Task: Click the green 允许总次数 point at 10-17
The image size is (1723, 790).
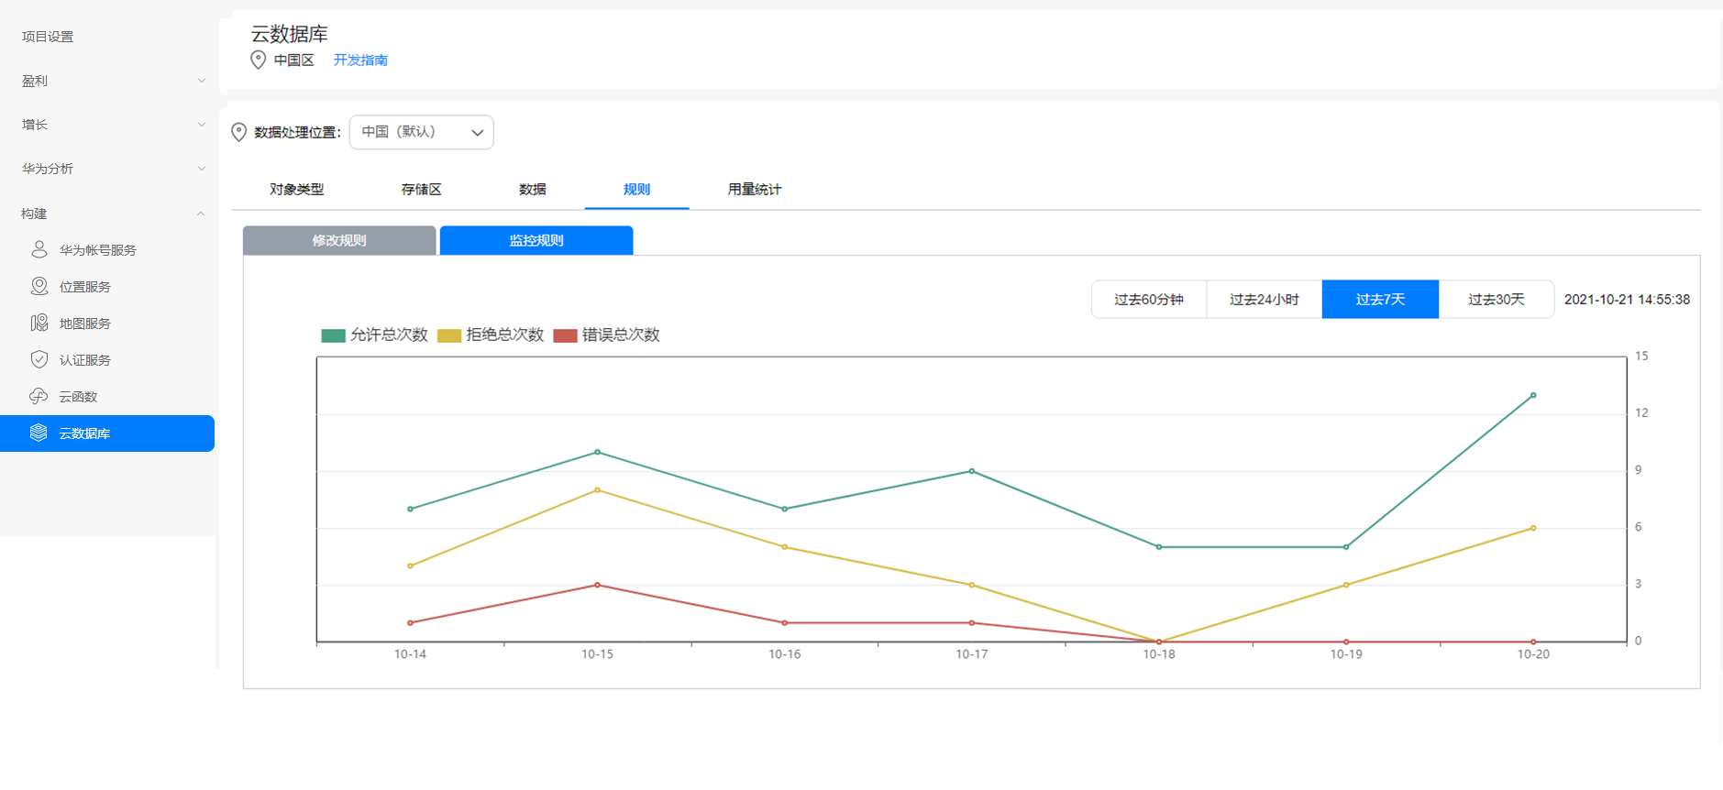Action: point(972,471)
